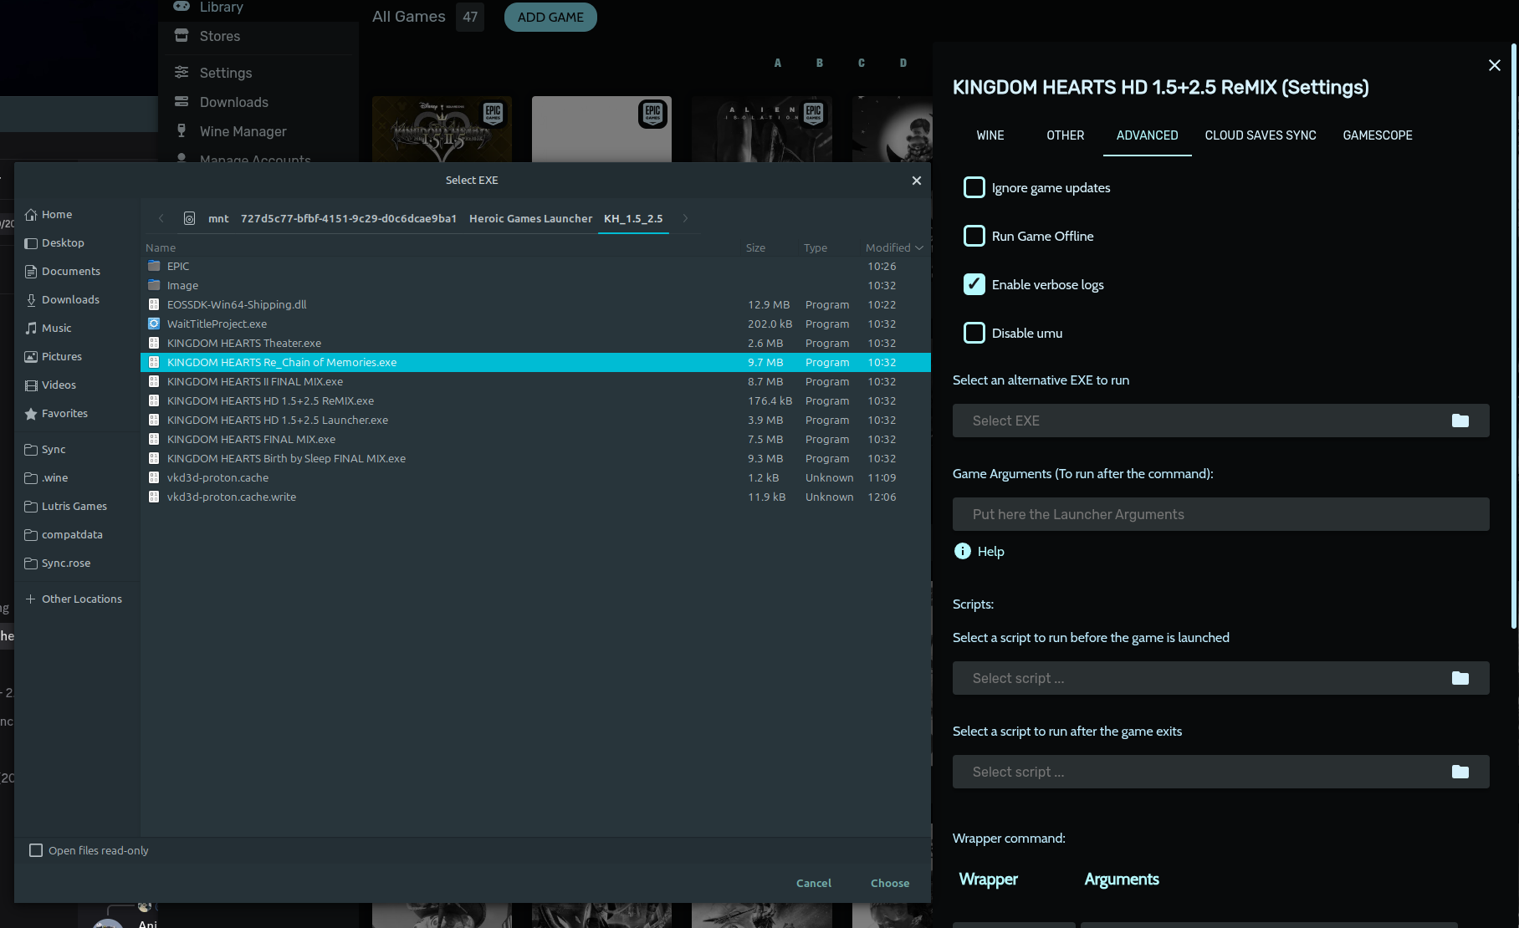Jump to Heroic Games Launcher path segment
Screen dimensions: 1519x928
click(530, 218)
